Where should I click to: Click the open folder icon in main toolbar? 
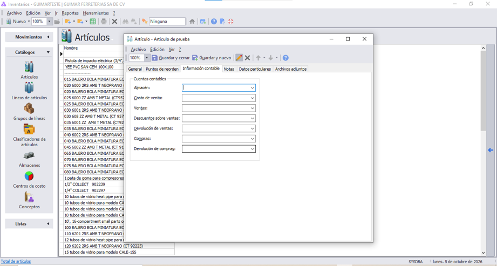[x=57, y=22]
